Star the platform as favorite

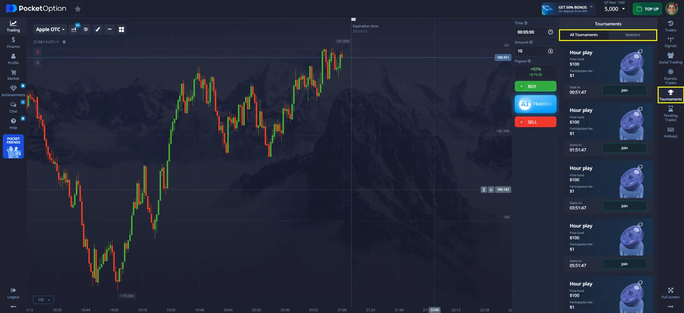pyautogui.click(x=78, y=9)
